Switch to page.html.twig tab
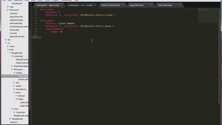This screenshot has height=125, width=222. tap(136, 5)
